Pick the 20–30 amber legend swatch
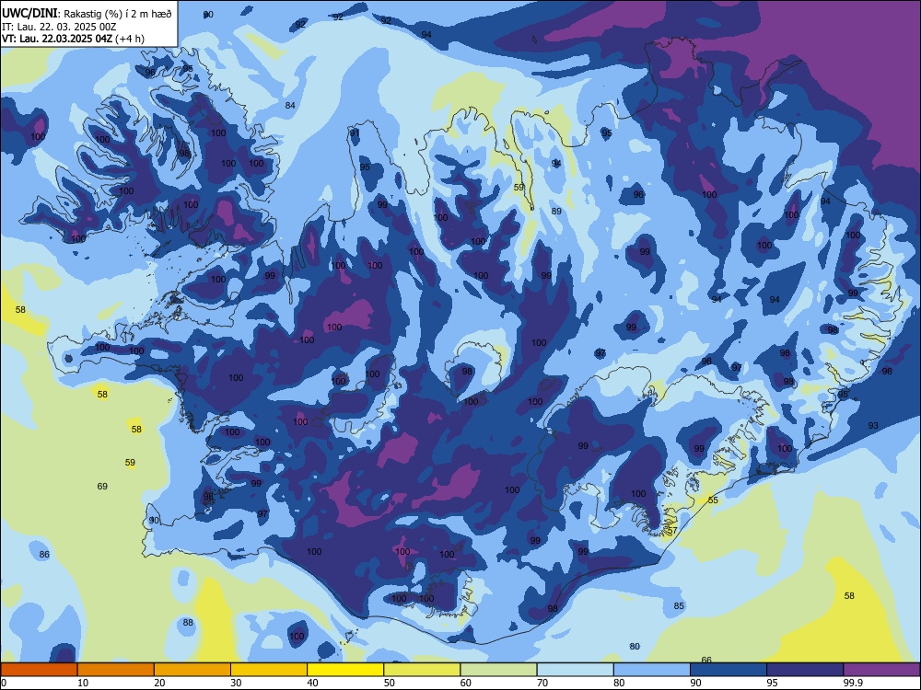 point(192,670)
